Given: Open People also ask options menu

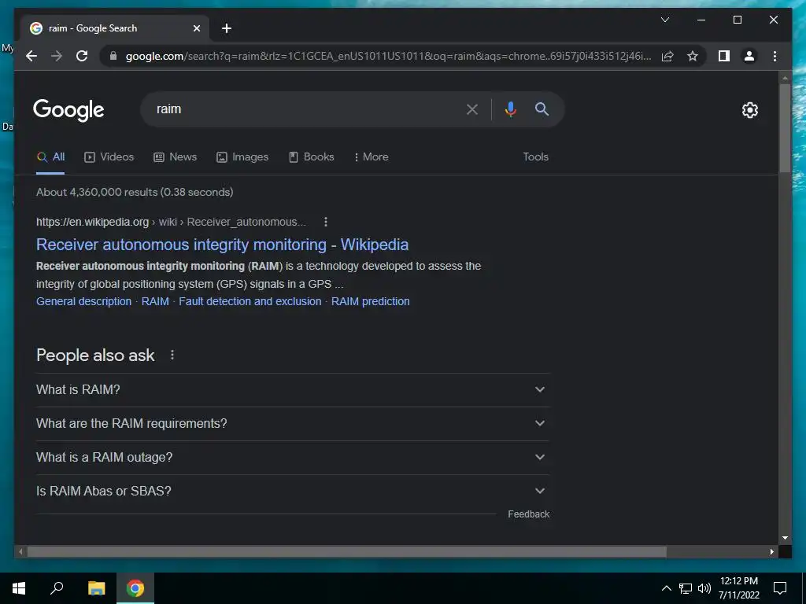Looking at the screenshot, I should [x=172, y=355].
